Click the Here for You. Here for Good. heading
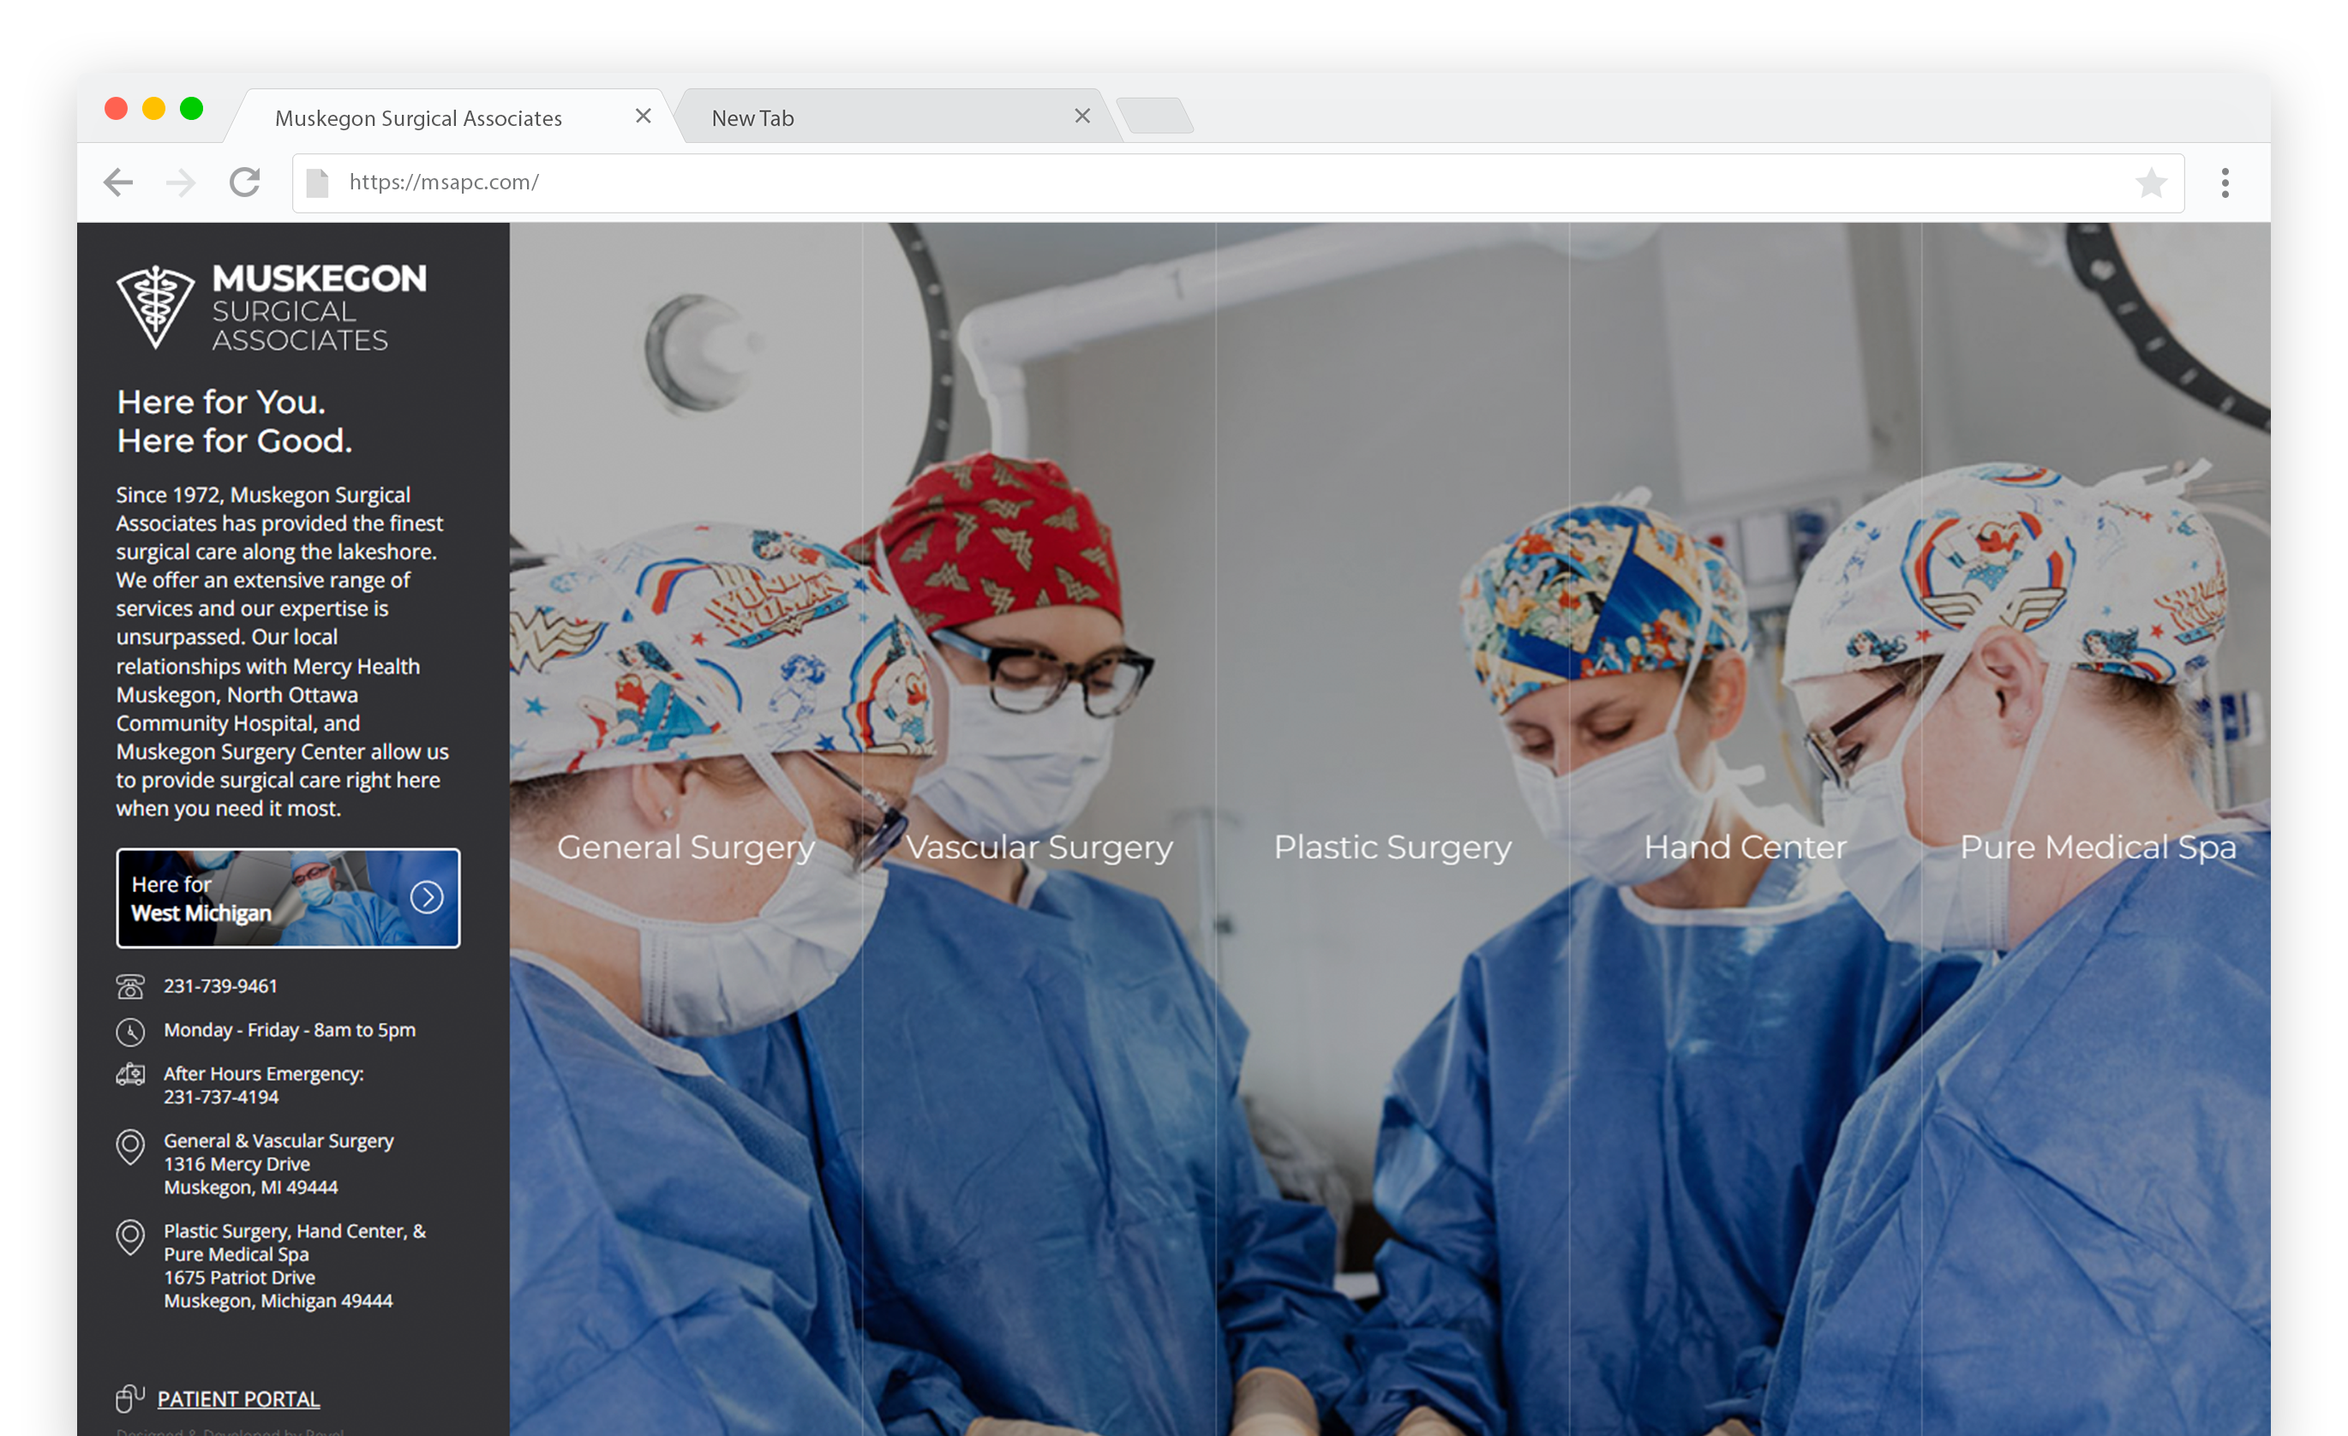Image resolution: width=2348 pixels, height=1436 pixels. (x=235, y=422)
